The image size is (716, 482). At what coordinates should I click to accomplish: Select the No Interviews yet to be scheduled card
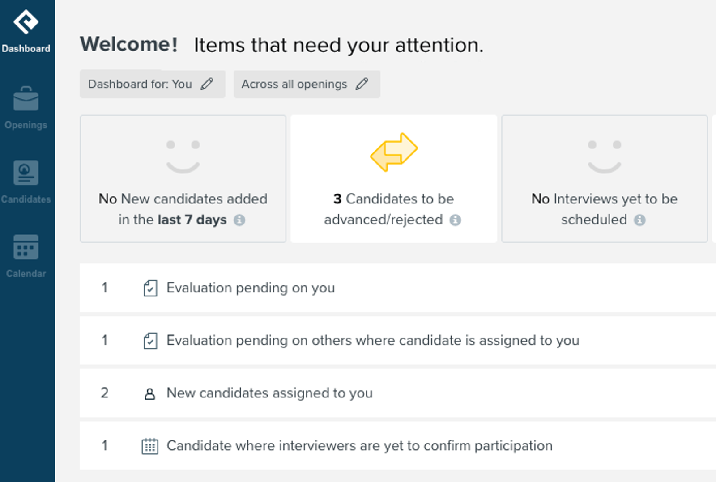tap(605, 179)
